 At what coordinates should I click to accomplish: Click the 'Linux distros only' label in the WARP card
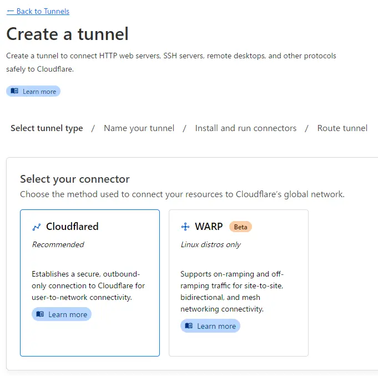point(211,244)
